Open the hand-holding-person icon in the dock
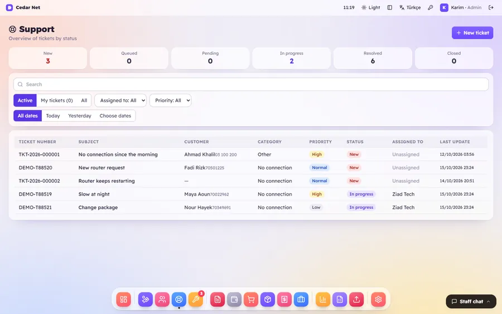The image size is (502, 314). click(x=146, y=299)
